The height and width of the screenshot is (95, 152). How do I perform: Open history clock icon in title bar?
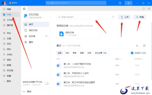(x=120, y=3)
